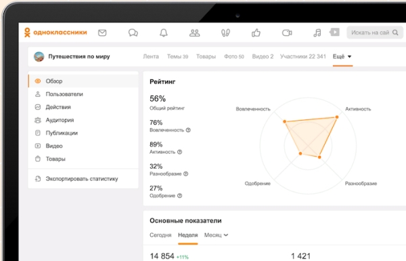Select Действия in the sidebar
The width and height of the screenshot is (406, 261).
click(x=83, y=107)
